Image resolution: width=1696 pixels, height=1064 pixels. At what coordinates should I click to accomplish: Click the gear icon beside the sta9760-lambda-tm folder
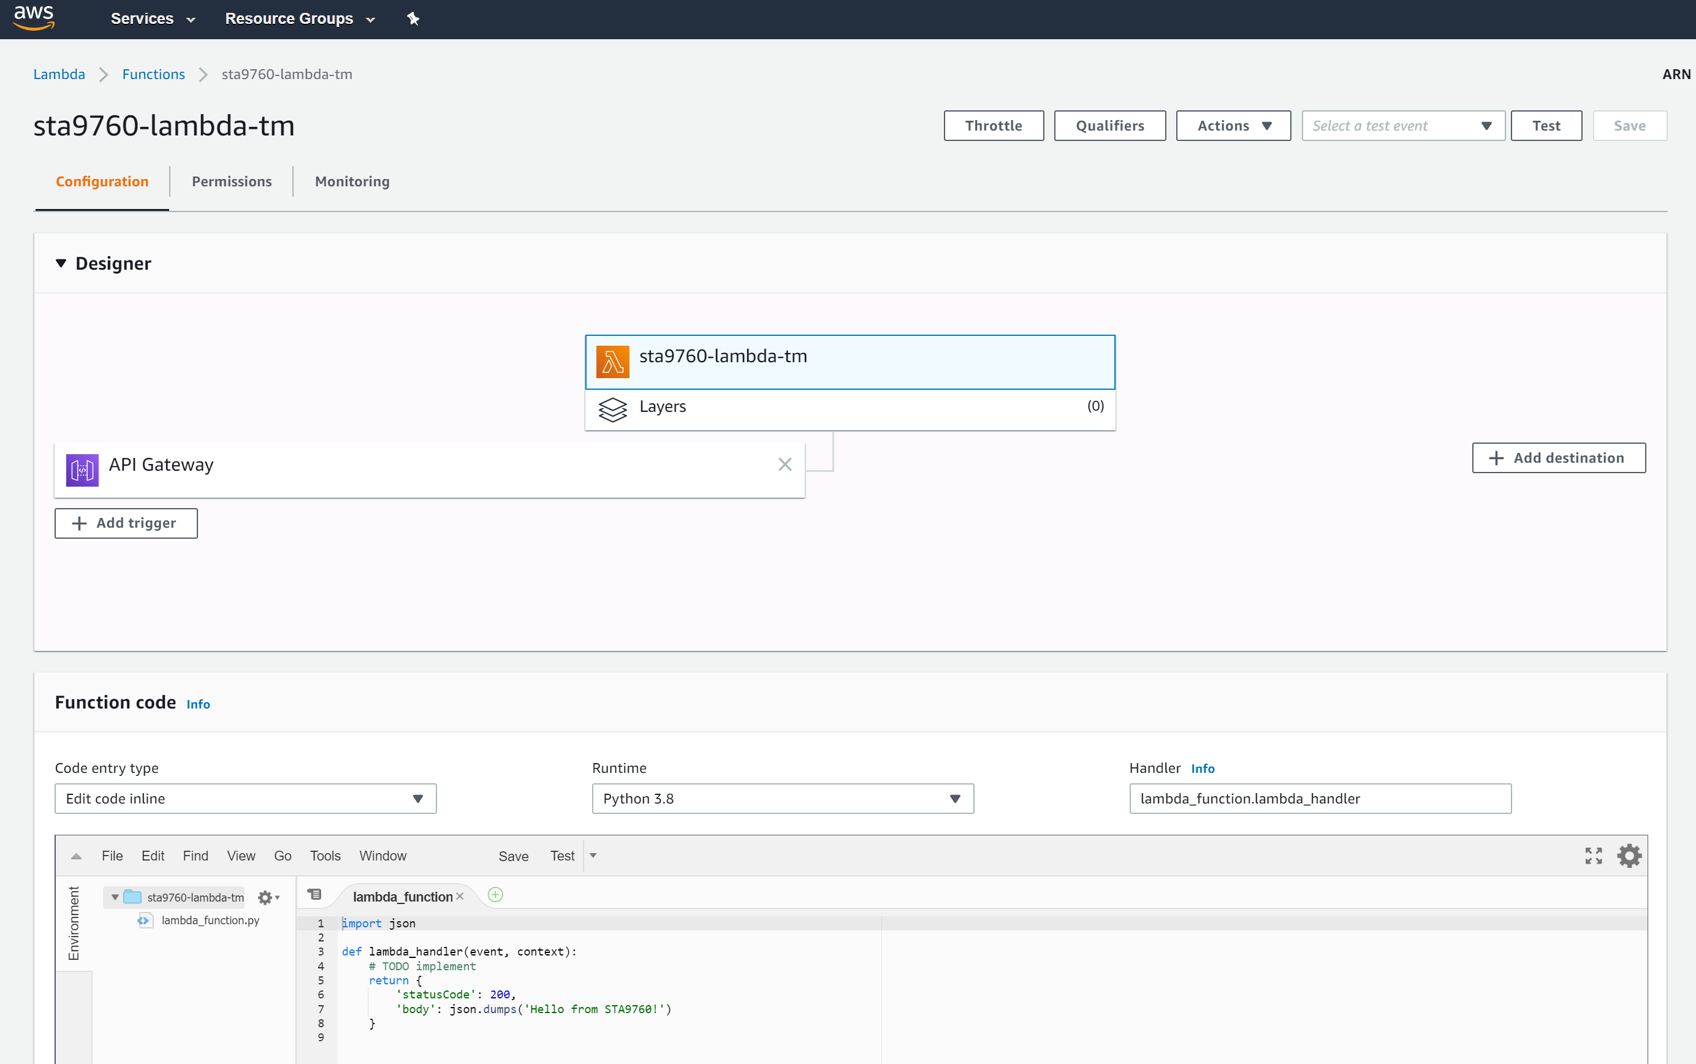point(266,897)
